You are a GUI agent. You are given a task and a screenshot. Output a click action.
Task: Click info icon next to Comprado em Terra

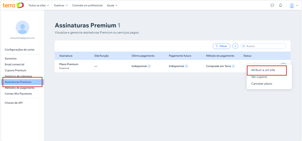click(233, 66)
